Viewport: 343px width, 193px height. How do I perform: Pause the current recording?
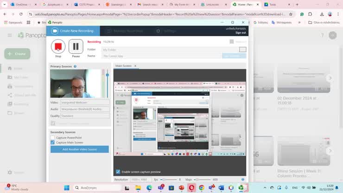point(76,46)
